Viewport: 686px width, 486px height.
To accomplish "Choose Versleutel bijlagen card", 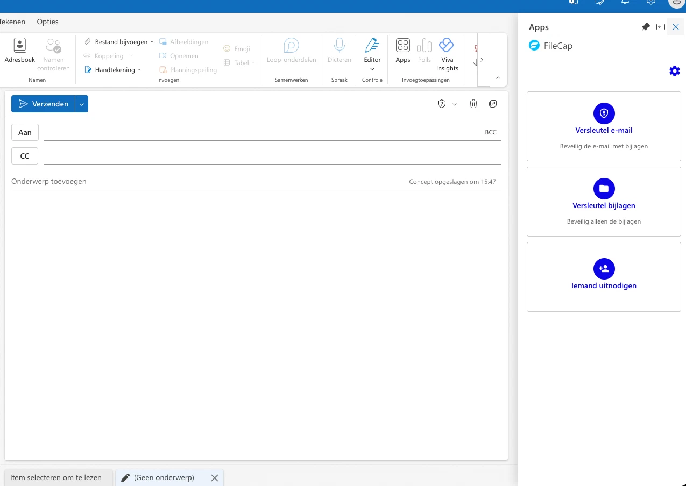I will pos(604,202).
